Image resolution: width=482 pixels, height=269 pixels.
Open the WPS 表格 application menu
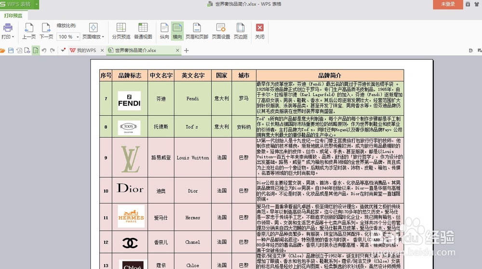(x=16, y=4)
